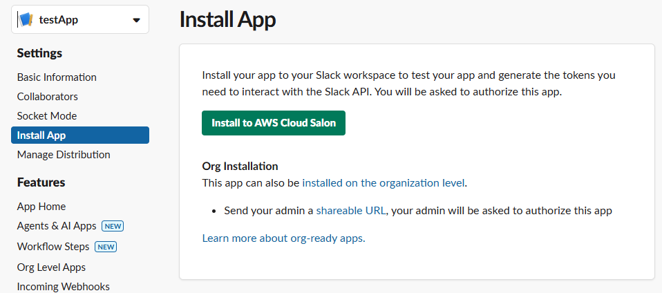Open Basic Information settings
Screen dimensions: 662x293
57,77
